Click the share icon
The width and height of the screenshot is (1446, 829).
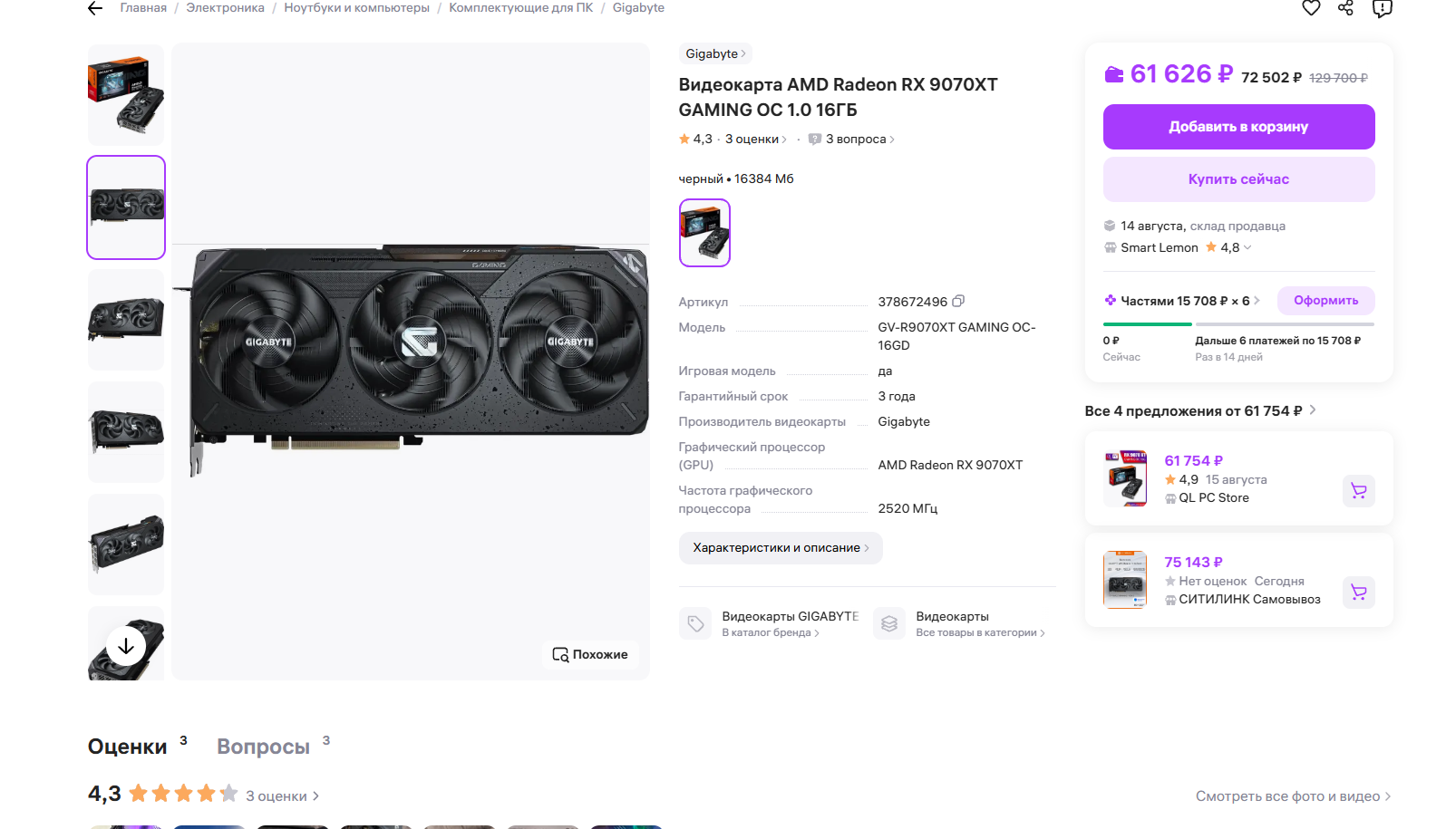coord(1345,8)
